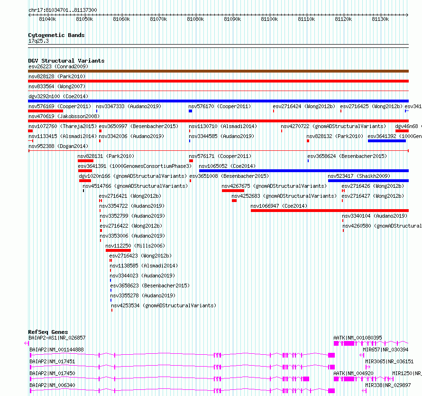This screenshot has height=396, width=422.
Task: Select nsv3342036 (Audano2019) label
Action: coord(131,136)
